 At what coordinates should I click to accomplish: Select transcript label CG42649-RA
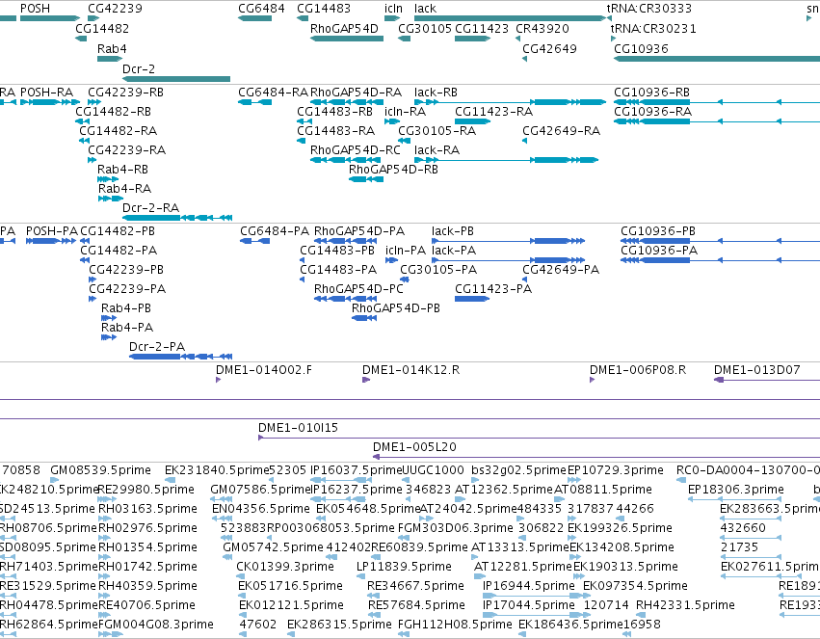(x=561, y=131)
